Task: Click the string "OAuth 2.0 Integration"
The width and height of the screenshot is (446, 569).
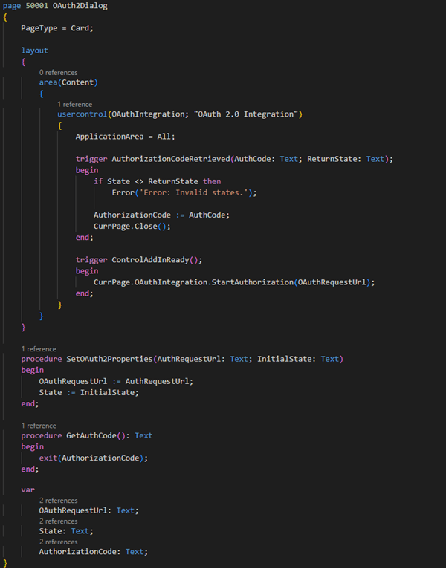Action: click(x=246, y=114)
